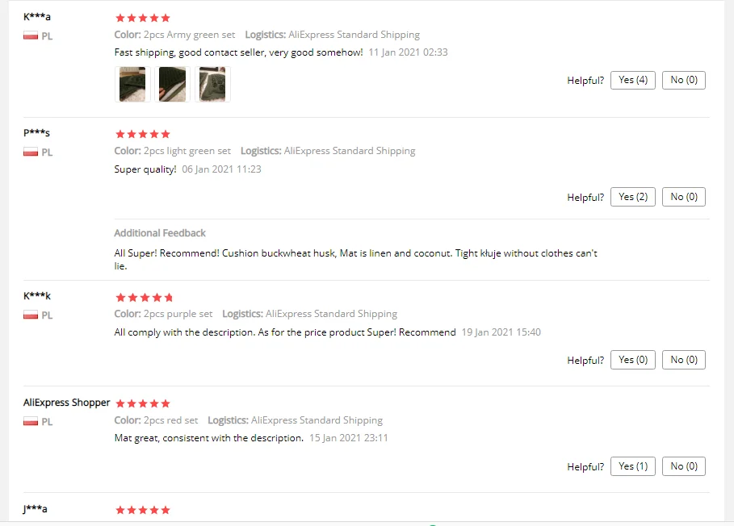The height and width of the screenshot is (526, 734).
Task: Vote Yes (0) on K***k's review
Action: (x=633, y=360)
